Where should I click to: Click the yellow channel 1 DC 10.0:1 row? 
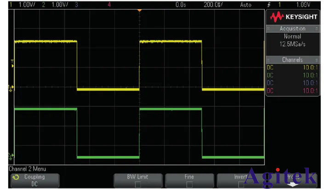point(292,67)
